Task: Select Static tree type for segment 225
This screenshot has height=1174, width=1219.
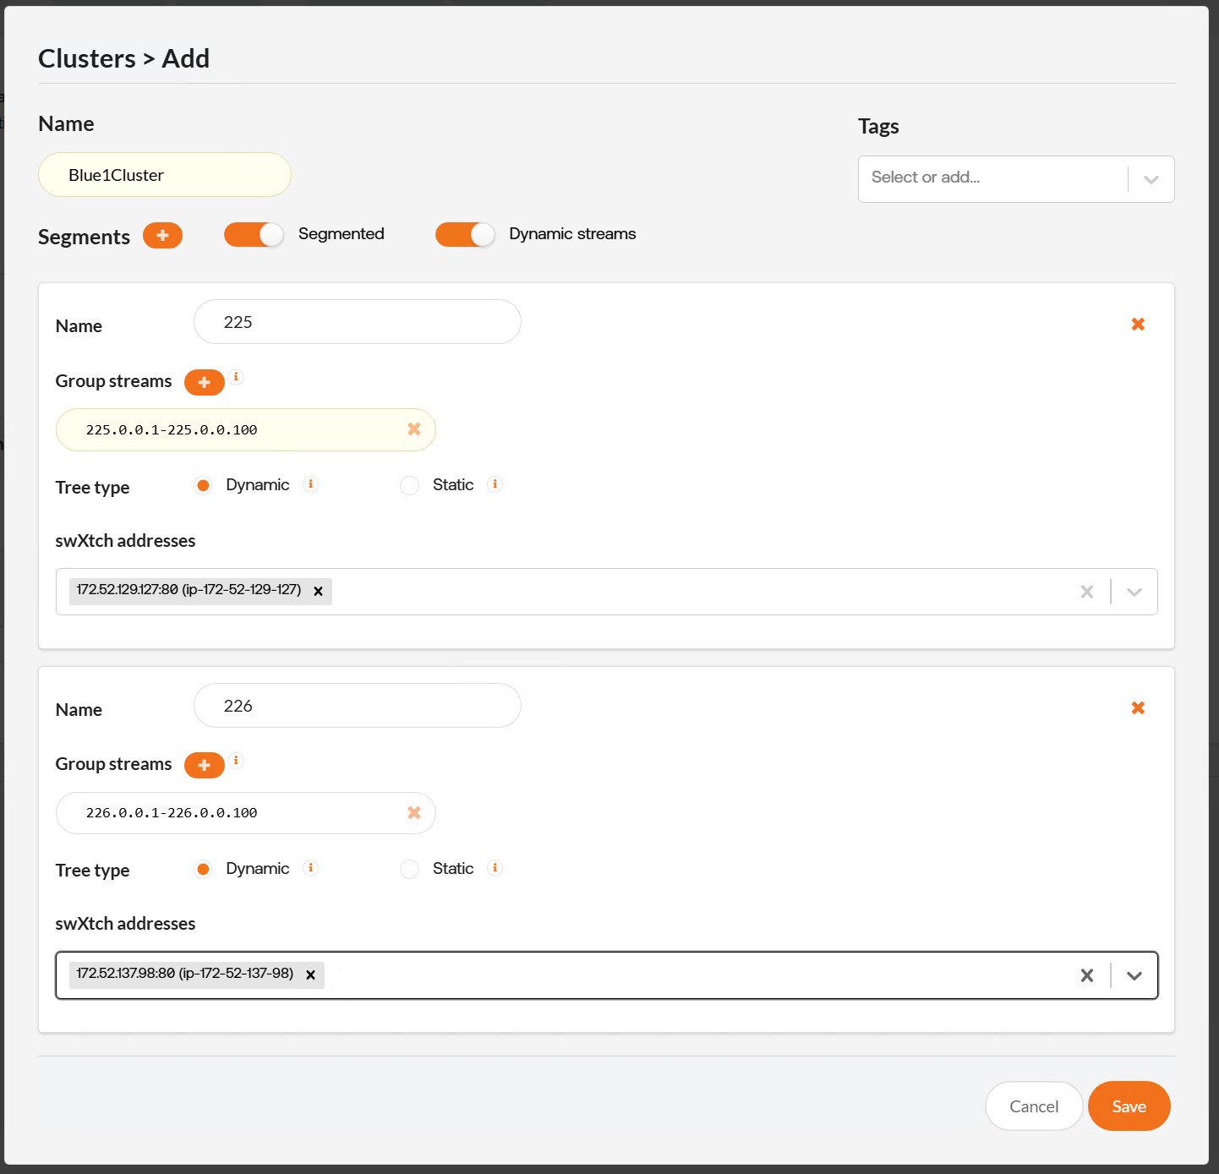Action: (x=410, y=486)
